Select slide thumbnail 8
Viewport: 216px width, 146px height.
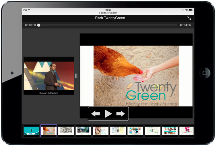(x=152, y=131)
